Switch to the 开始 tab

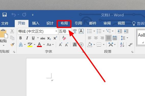pos(21,23)
